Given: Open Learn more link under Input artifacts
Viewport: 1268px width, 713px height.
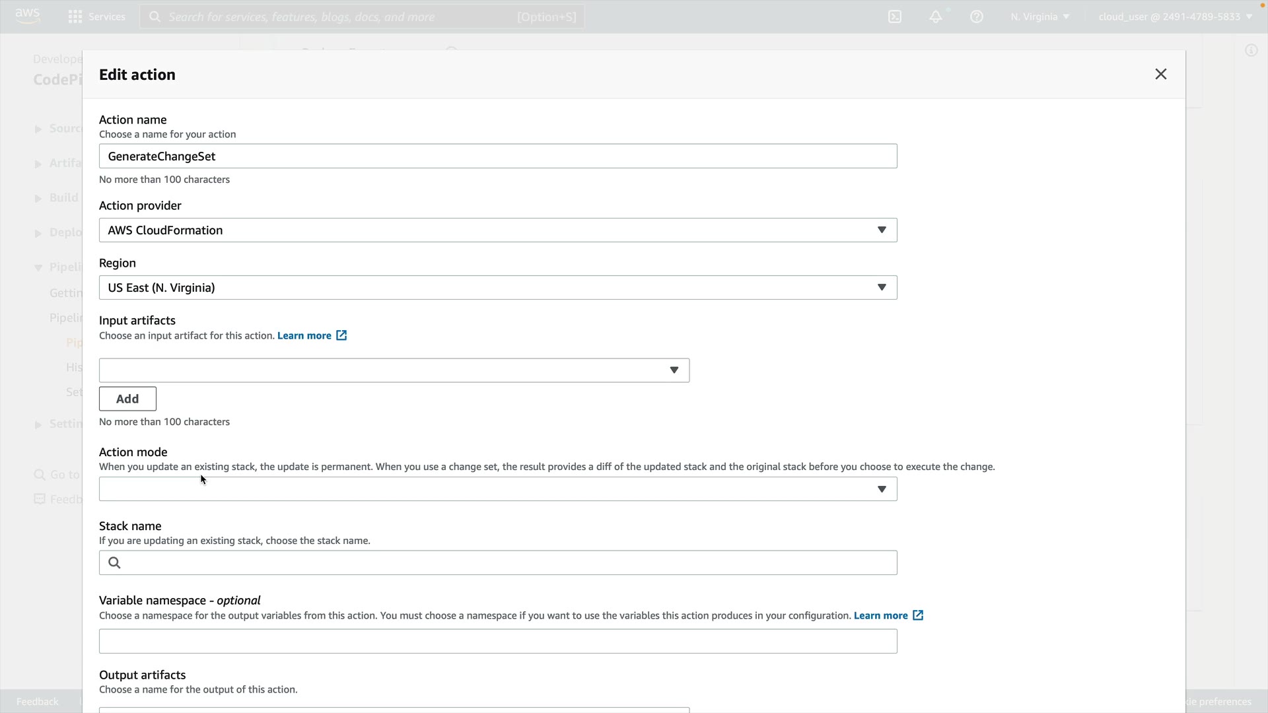Looking at the screenshot, I should [x=304, y=335].
